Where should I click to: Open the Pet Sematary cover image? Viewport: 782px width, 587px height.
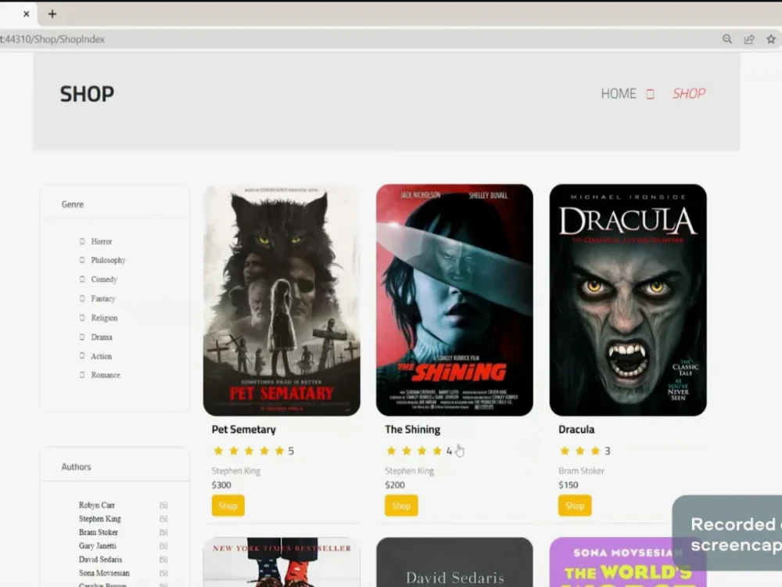282,300
